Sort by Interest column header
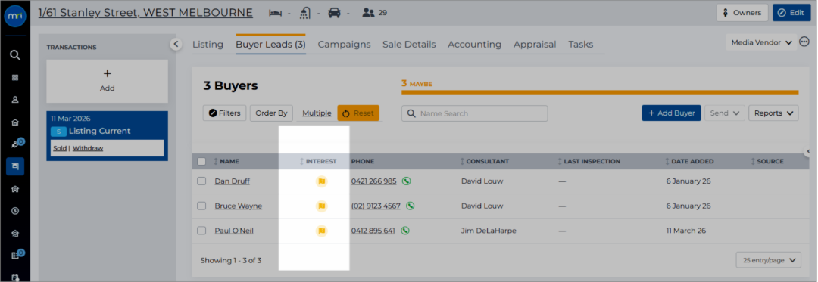 tap(318, 161)
